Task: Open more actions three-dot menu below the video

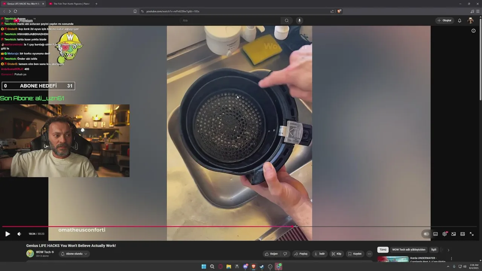Action: [x=369, y=254]
